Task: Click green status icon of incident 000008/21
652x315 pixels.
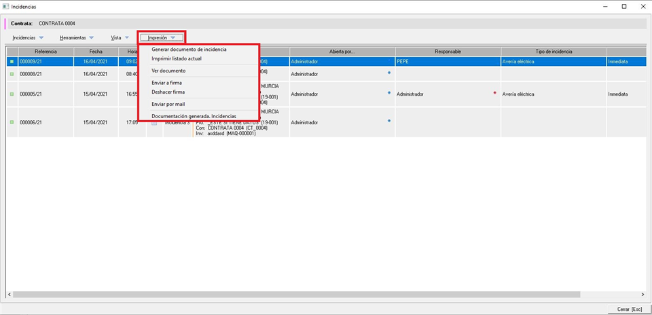Action: 12,74
